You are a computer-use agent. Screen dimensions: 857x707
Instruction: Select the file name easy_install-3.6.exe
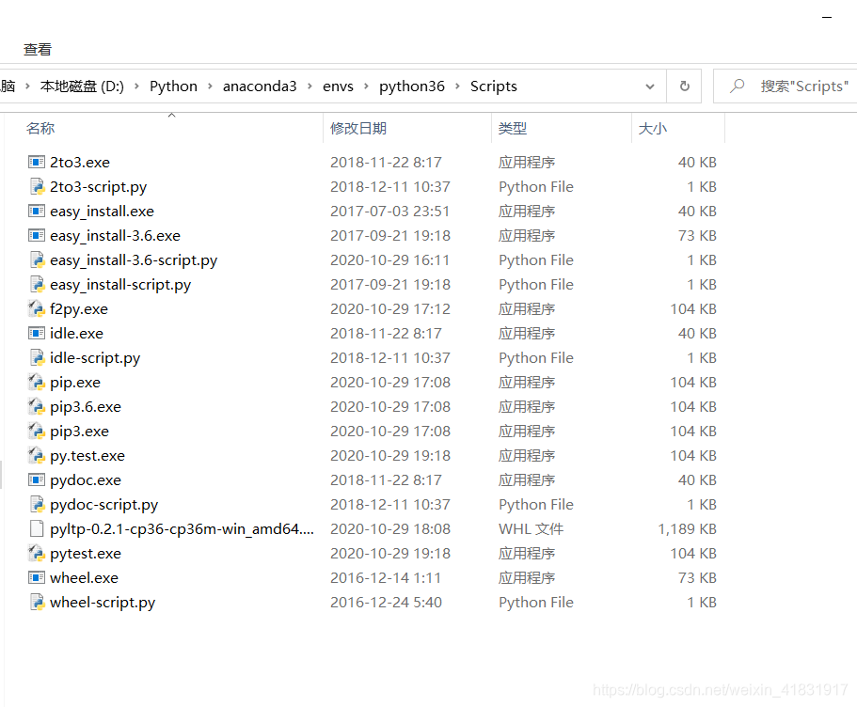(x=115, y=235)
